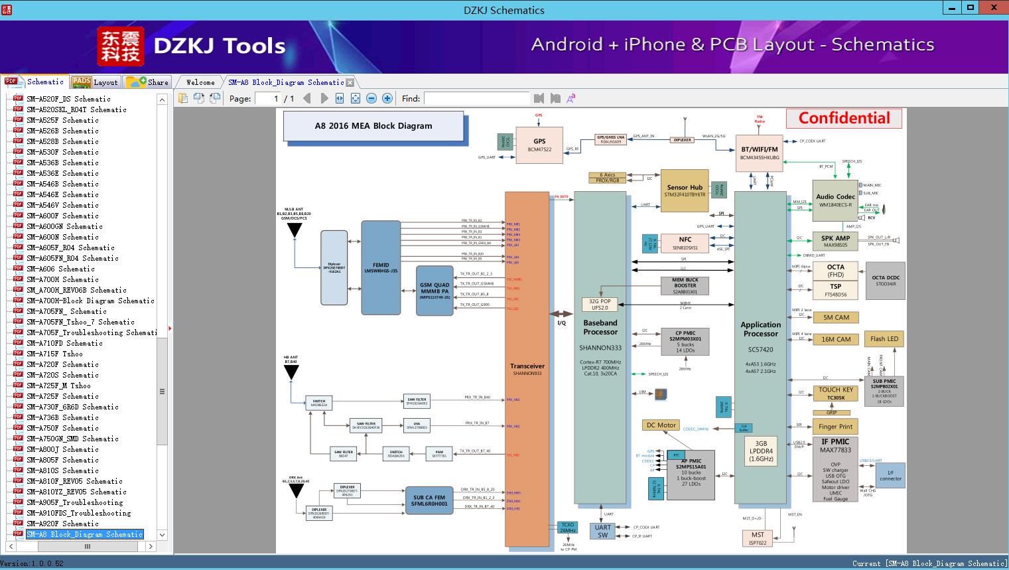Viewport: 1009px width, 570px height.
Task: Find the next search match
Action: 555,98
